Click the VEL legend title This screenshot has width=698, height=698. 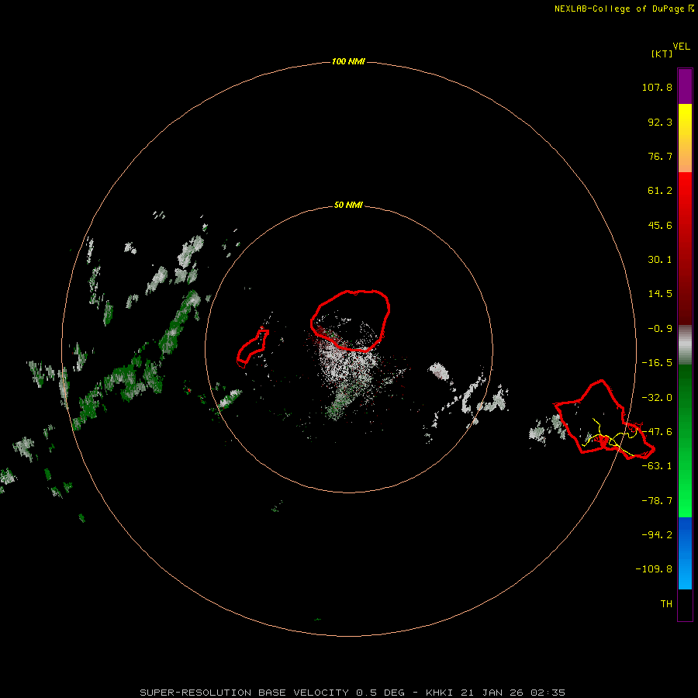click(x=681, y=47)
